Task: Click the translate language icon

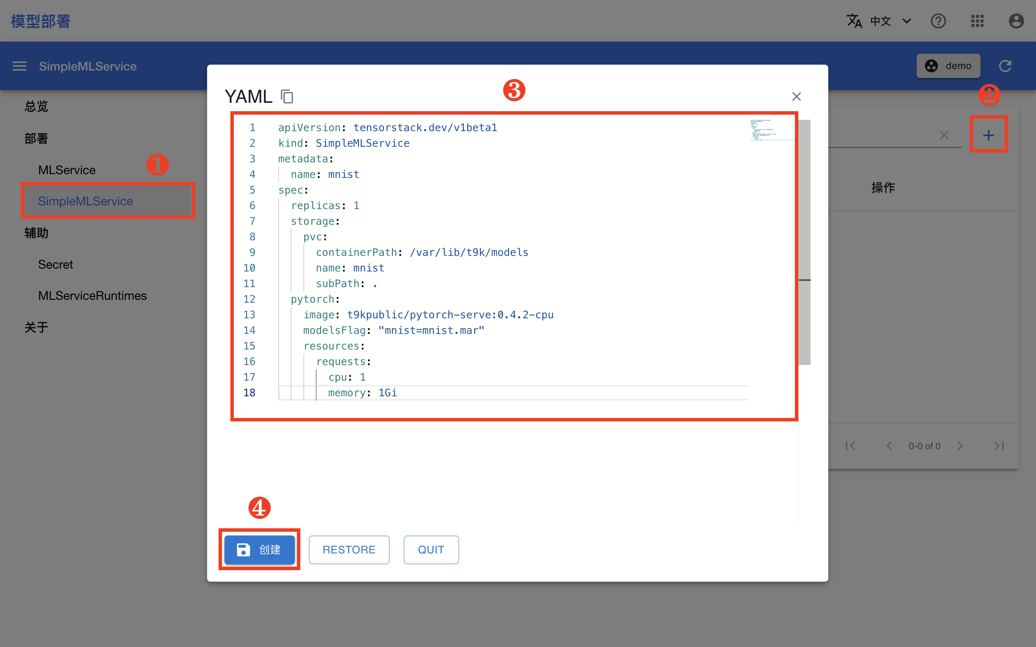Action: click(x=854, y=21)
